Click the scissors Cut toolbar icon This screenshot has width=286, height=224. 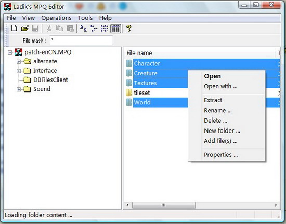pyautogui.click(x=49, y=29)
